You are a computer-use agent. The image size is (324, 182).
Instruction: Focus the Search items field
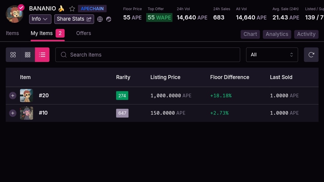click(148, 54)
